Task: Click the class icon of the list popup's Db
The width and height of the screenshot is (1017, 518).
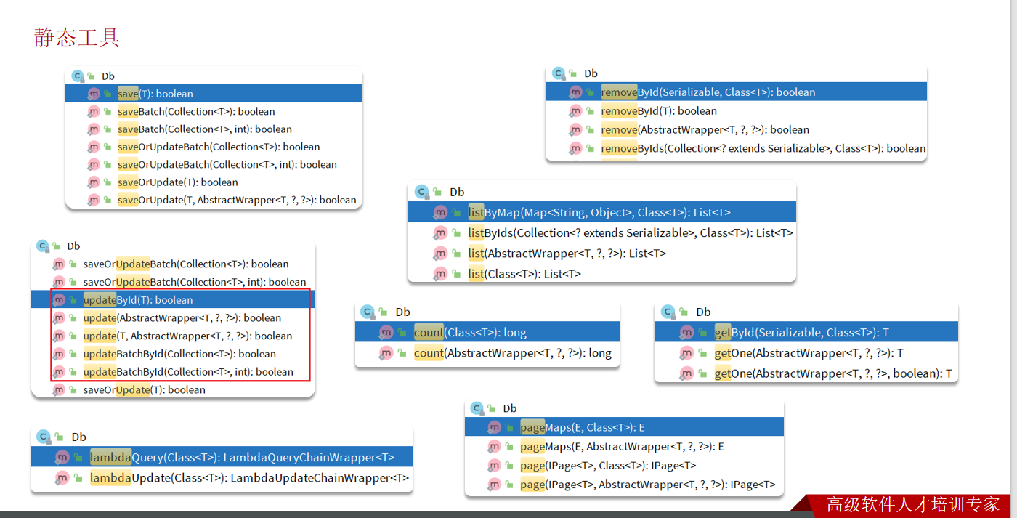Action: pos(421,192)
